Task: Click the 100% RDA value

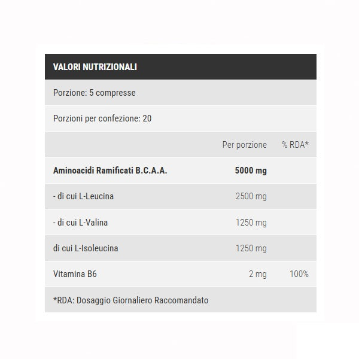Action: 299,274
